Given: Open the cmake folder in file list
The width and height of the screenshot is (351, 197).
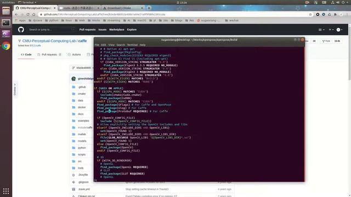Looking at the screenshot, I should (82, 94).
